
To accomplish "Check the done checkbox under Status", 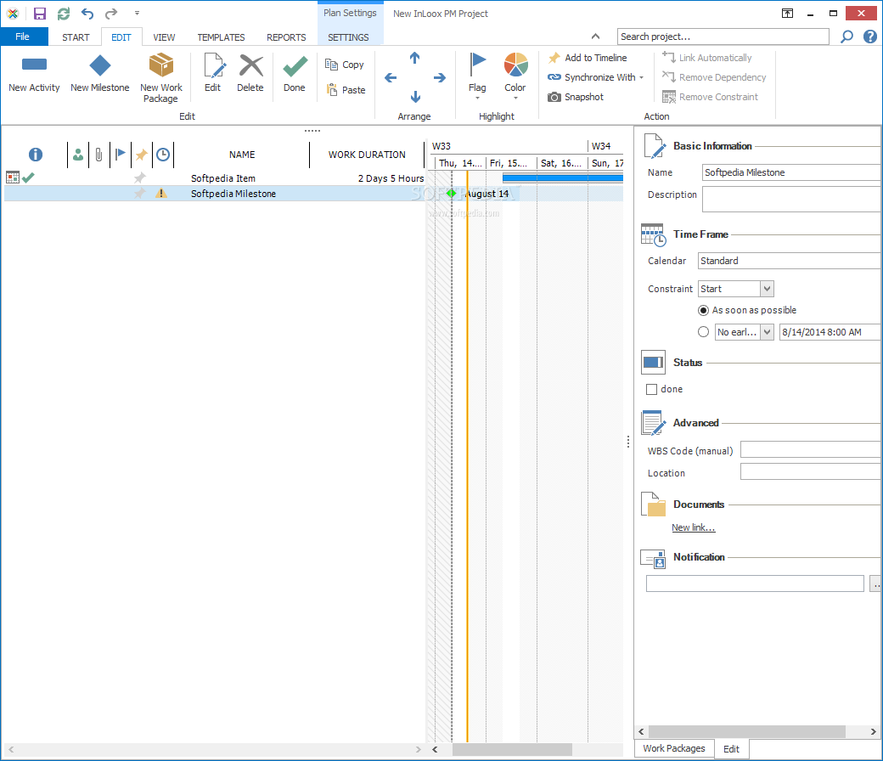I will tap(651, 389).
